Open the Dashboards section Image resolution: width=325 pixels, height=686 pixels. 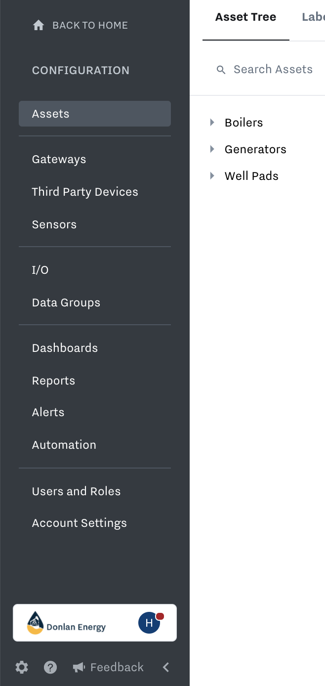click(65, 348)
